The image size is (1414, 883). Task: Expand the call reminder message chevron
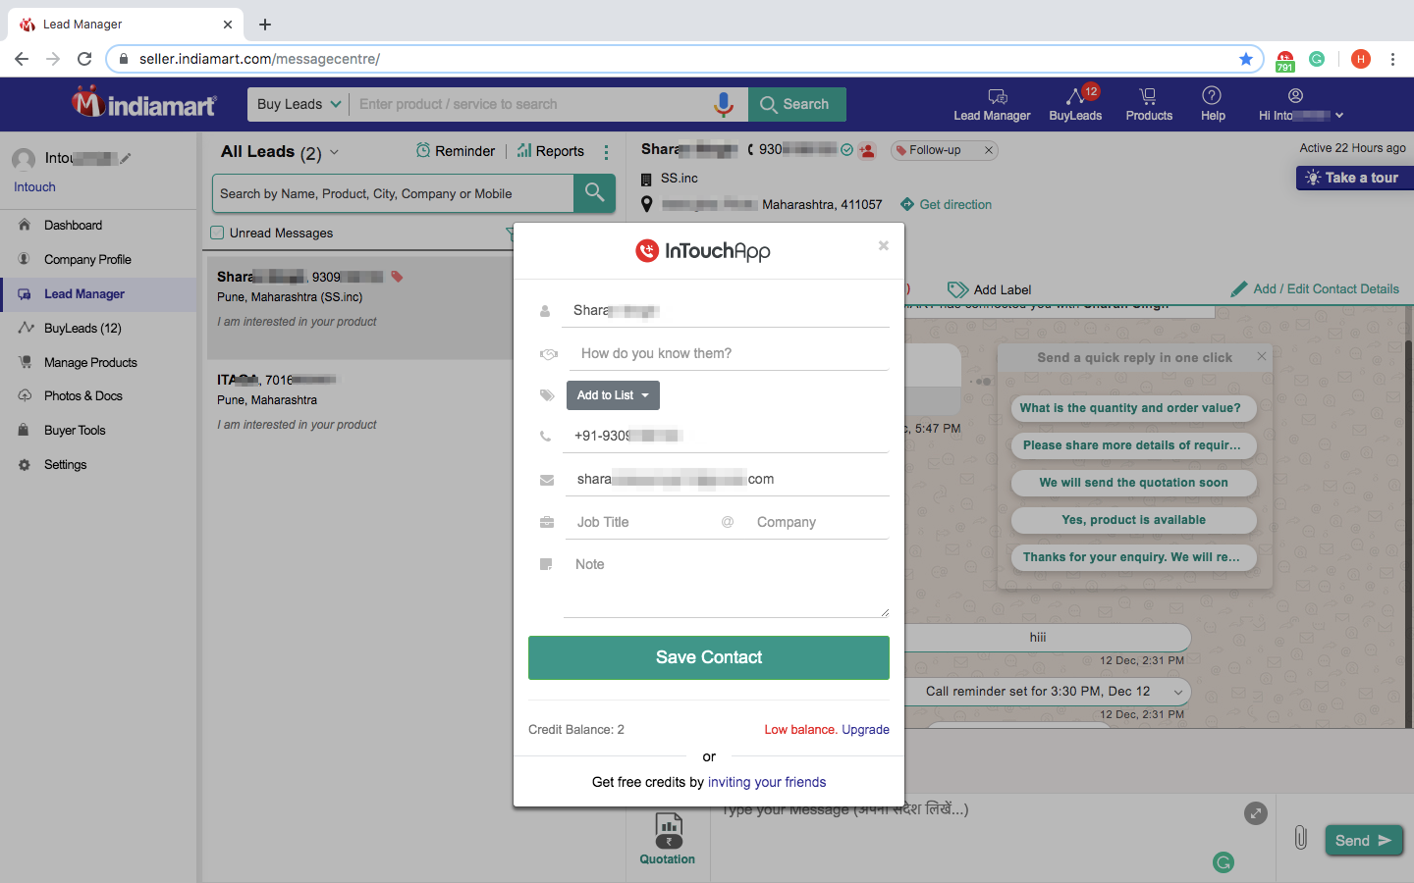pos(1178,692)
